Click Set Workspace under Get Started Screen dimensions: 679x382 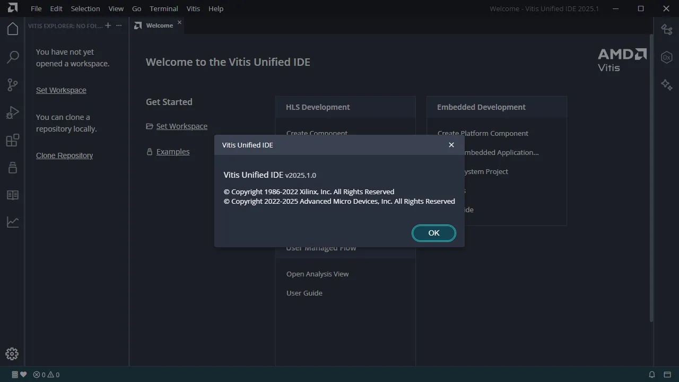[182, 126]
